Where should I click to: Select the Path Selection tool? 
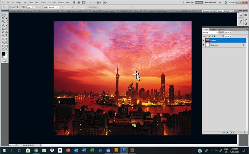[3, 42]
